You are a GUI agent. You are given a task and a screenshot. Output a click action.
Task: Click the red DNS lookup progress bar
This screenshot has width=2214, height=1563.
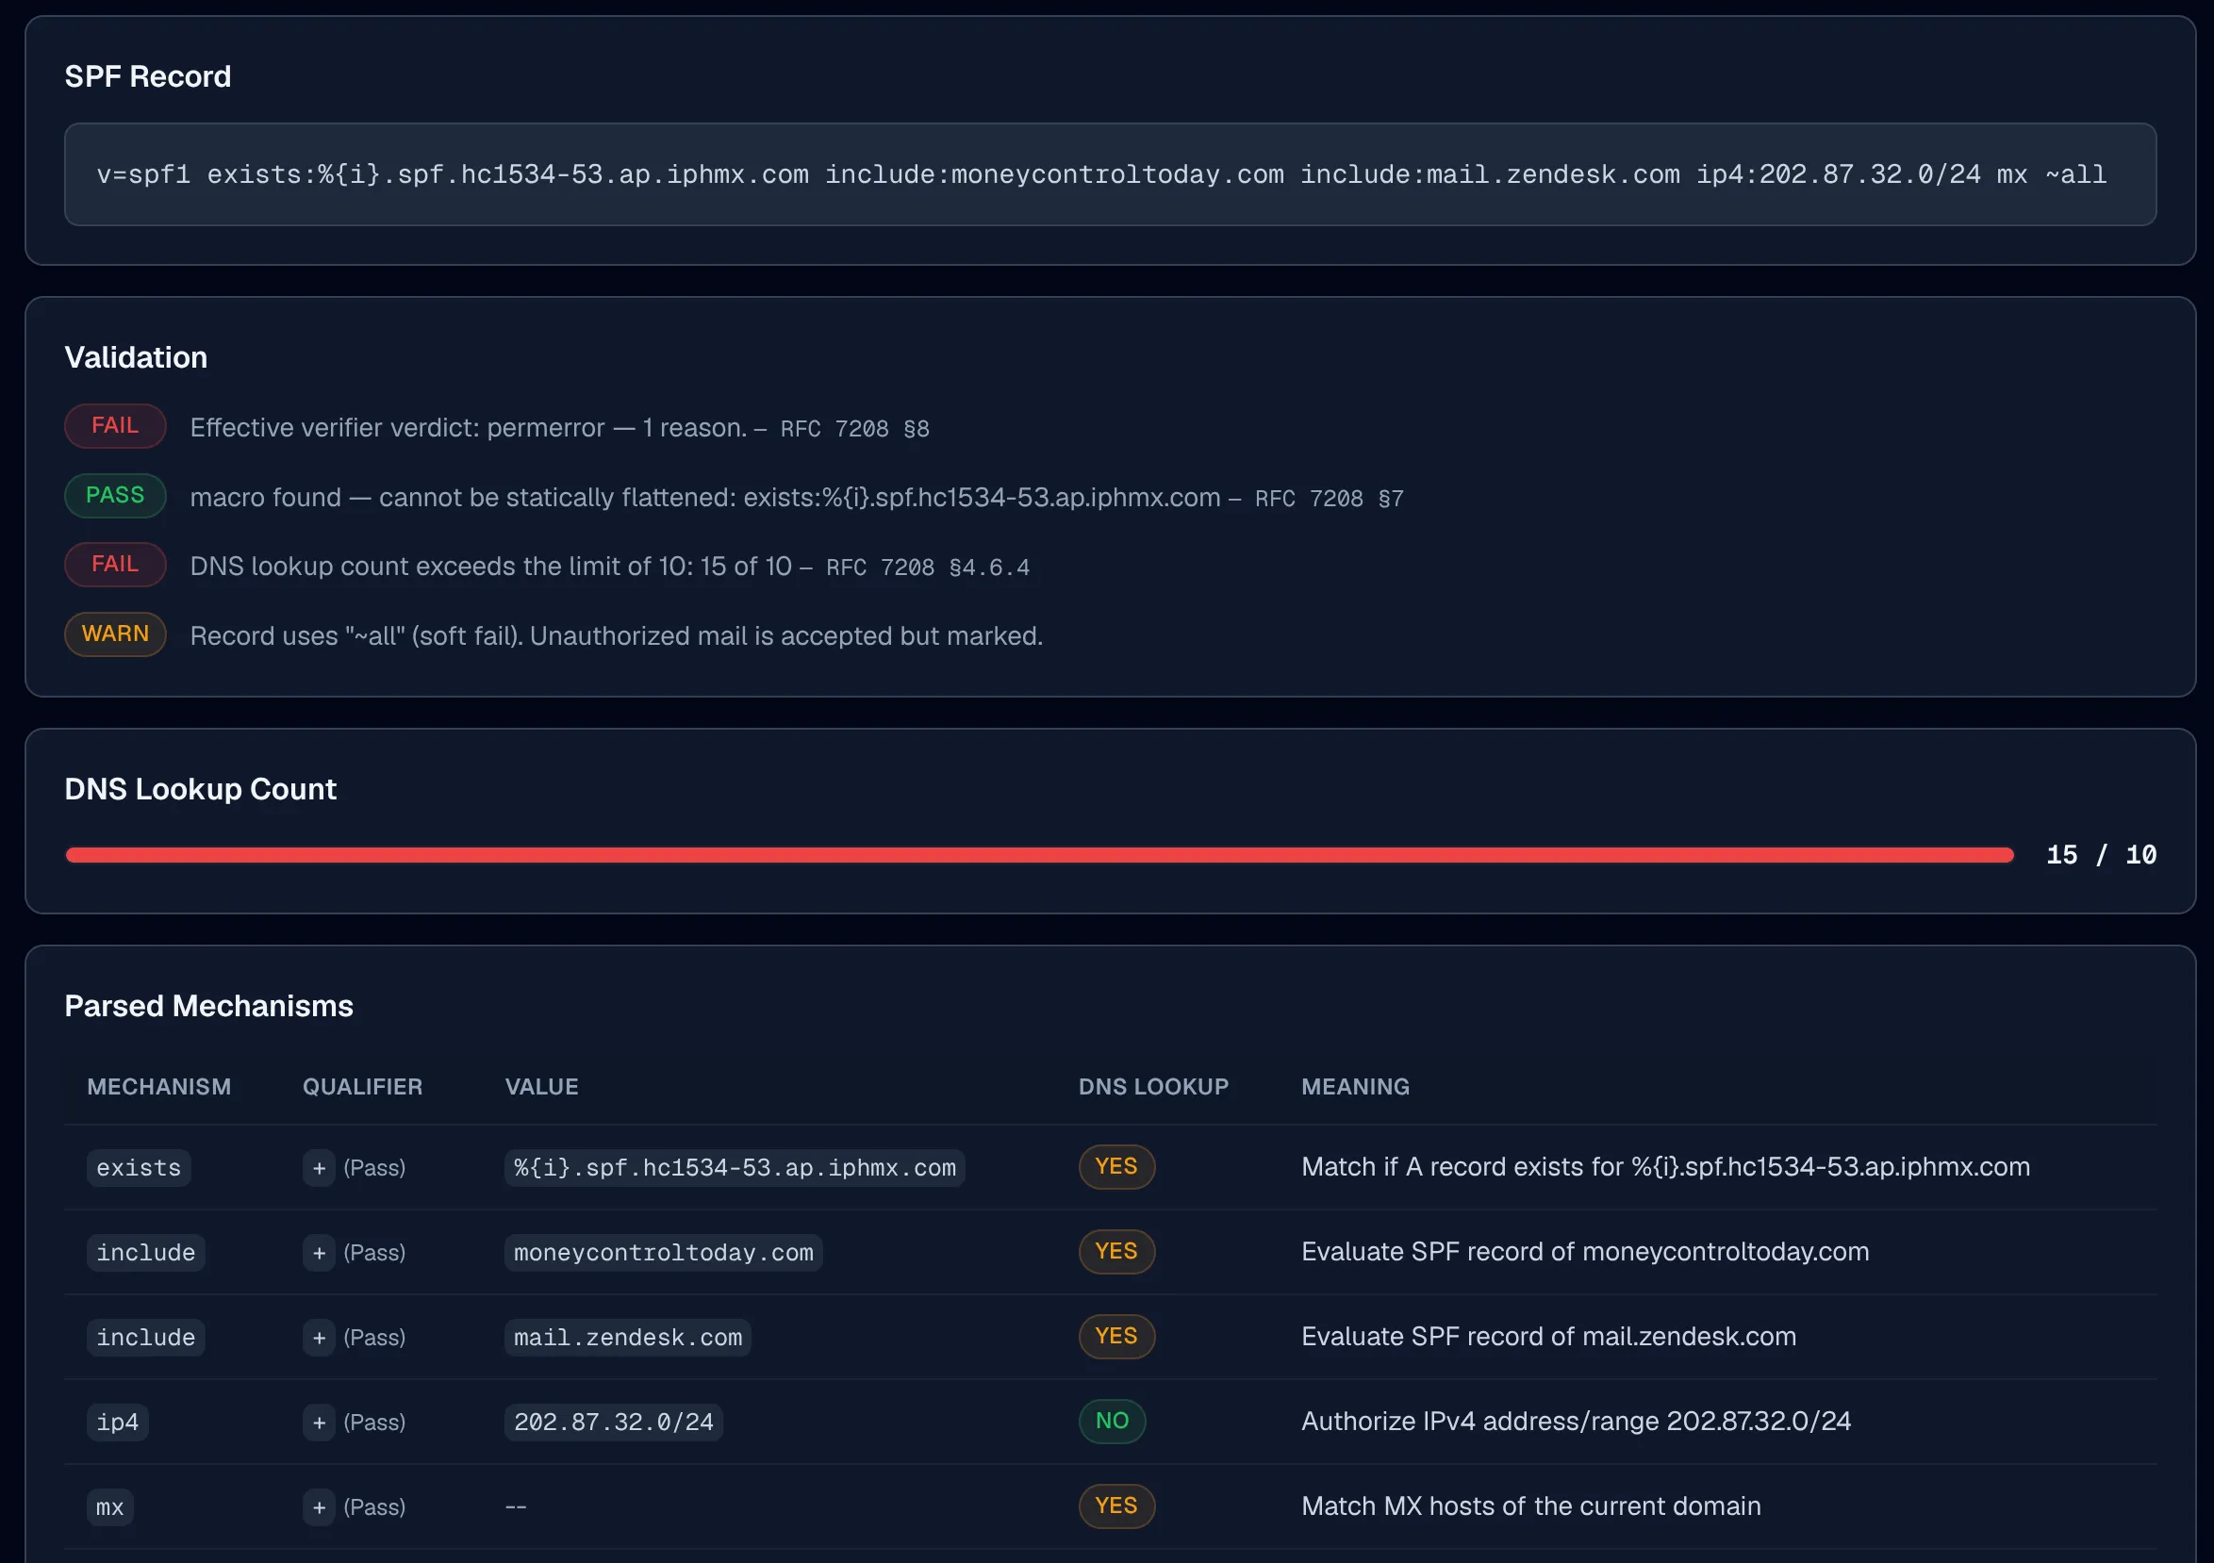pos(1039,855)
